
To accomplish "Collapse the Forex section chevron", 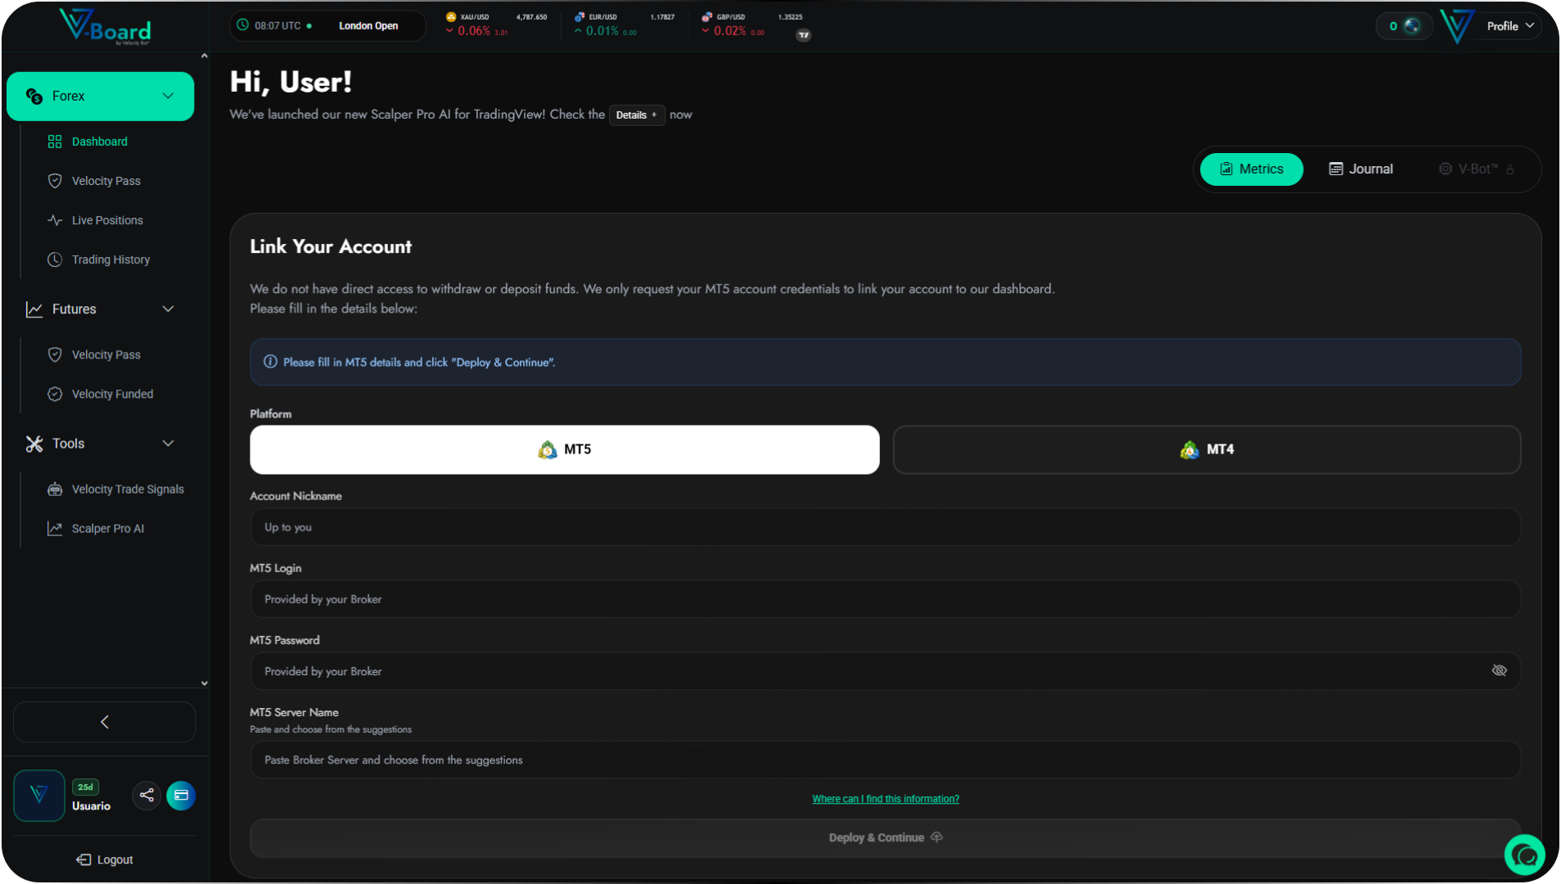I will [x=168, y=97].
